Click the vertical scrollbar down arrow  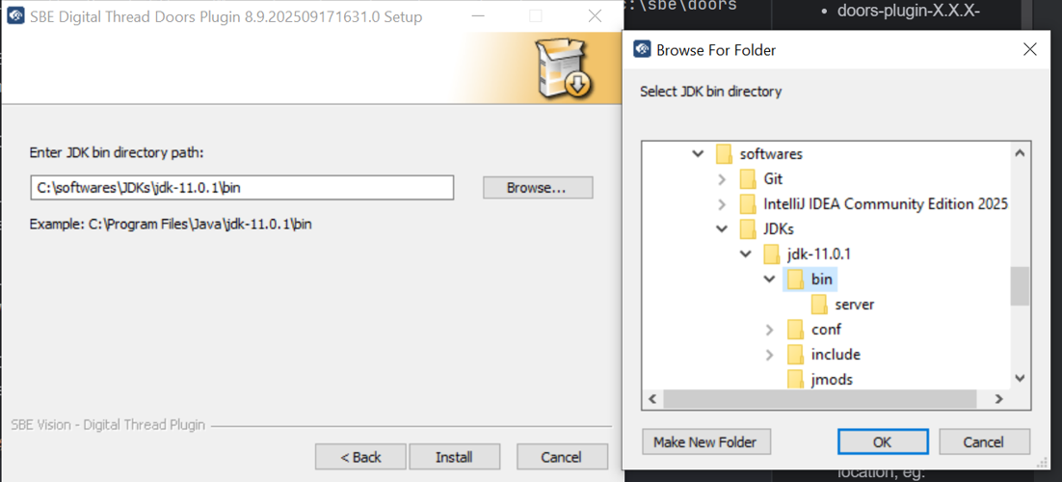click(1020, 380)
